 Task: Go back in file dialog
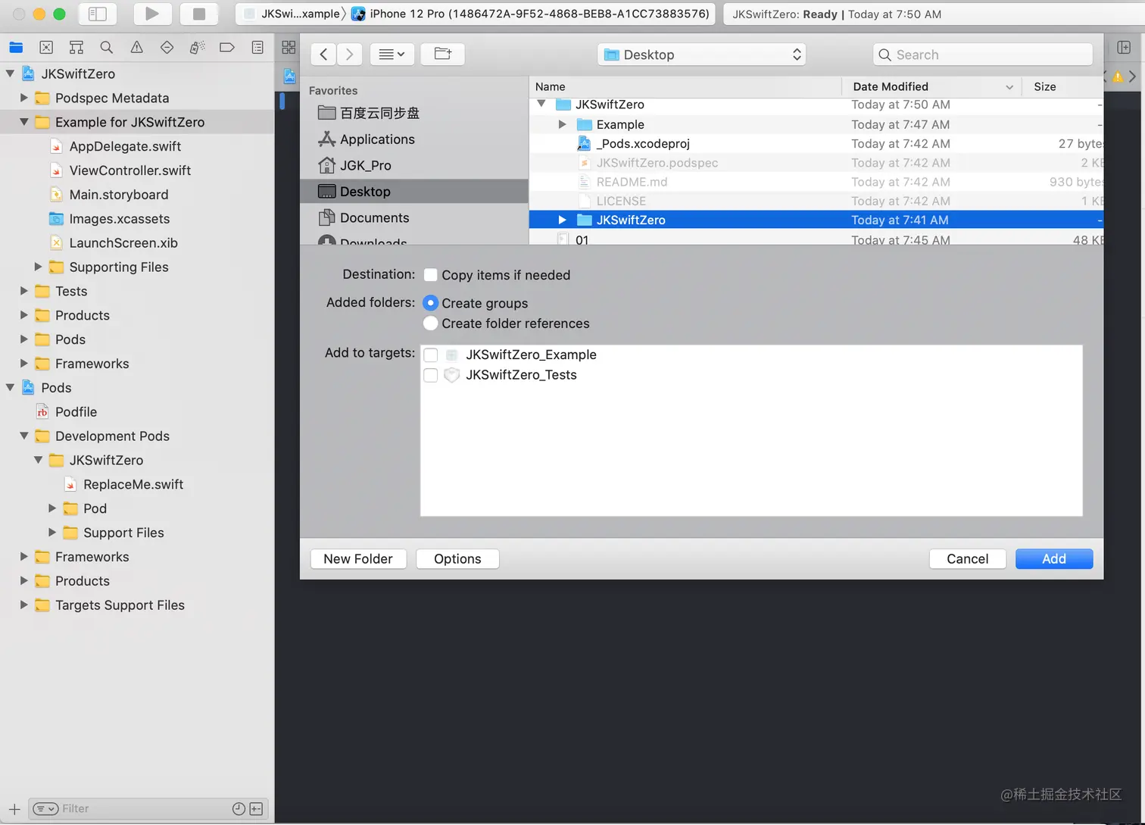click(x=323, y=54)
